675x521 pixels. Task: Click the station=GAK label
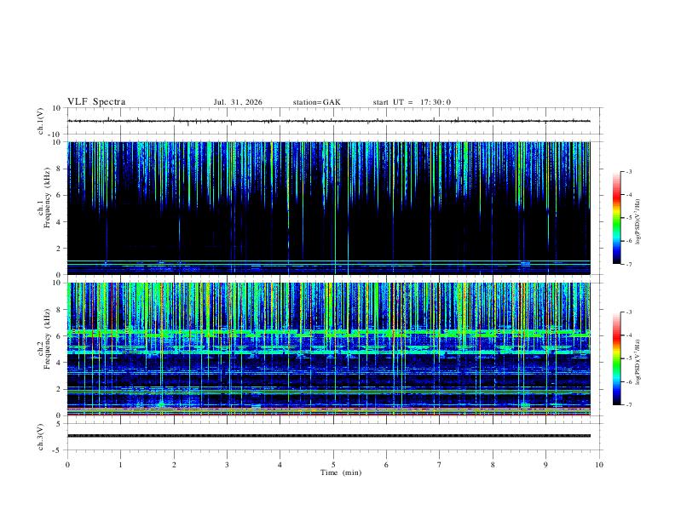[316, 102]
